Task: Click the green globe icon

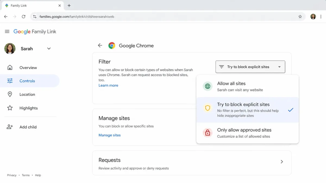Action: point(208,86)
